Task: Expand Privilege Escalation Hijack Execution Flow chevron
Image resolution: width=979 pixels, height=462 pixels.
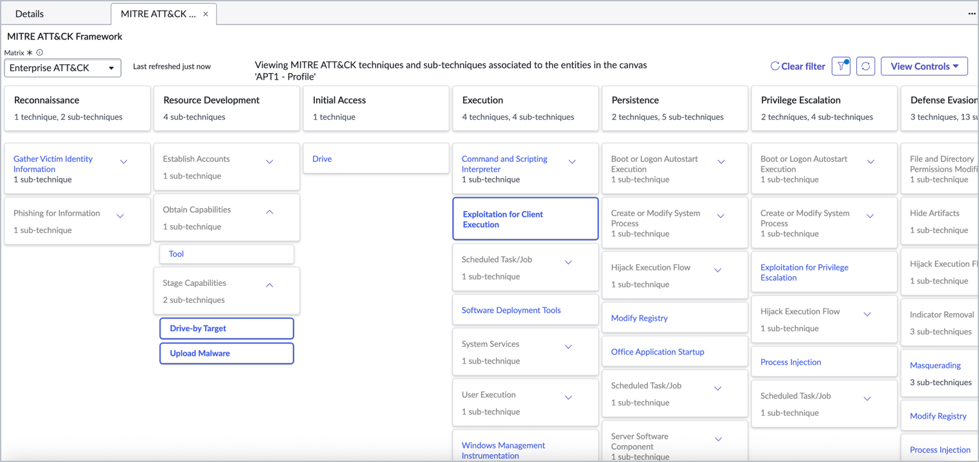Action: (867, 314)
